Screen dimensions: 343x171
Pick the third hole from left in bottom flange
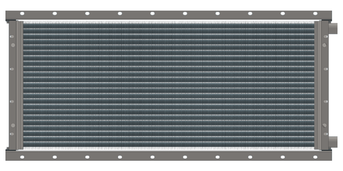click(x=87, y=157)
